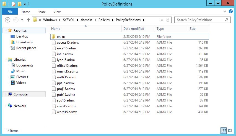Open the Customize Quick Access Toolbar dropdown
Viewport: 236px width, 136px height.
25,4
